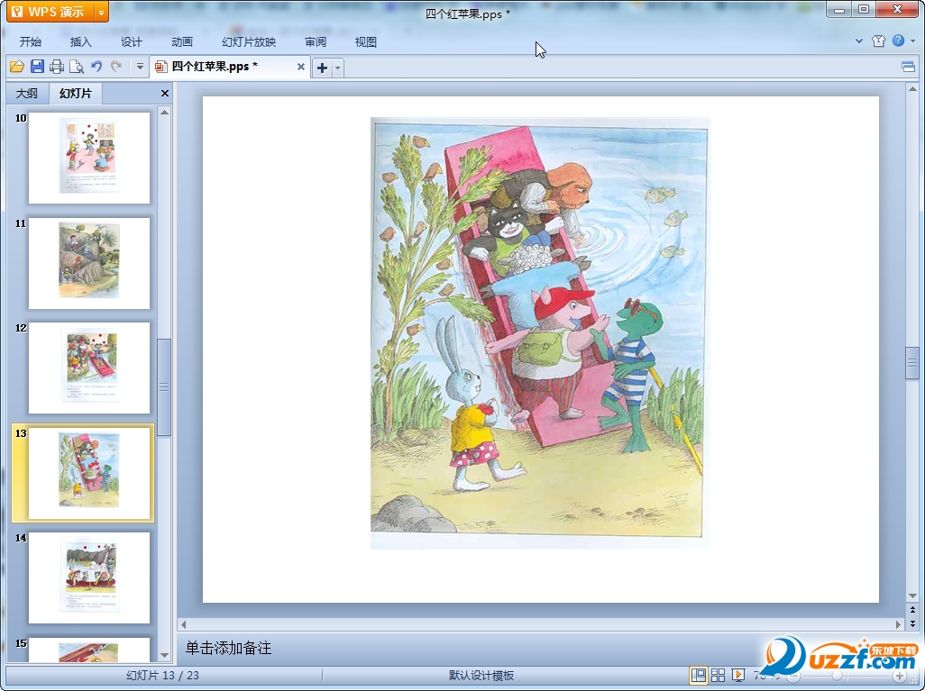Open the 开始 ribbon tab
Viewport: 925px width, 691px height.
[x=30, y=41]
